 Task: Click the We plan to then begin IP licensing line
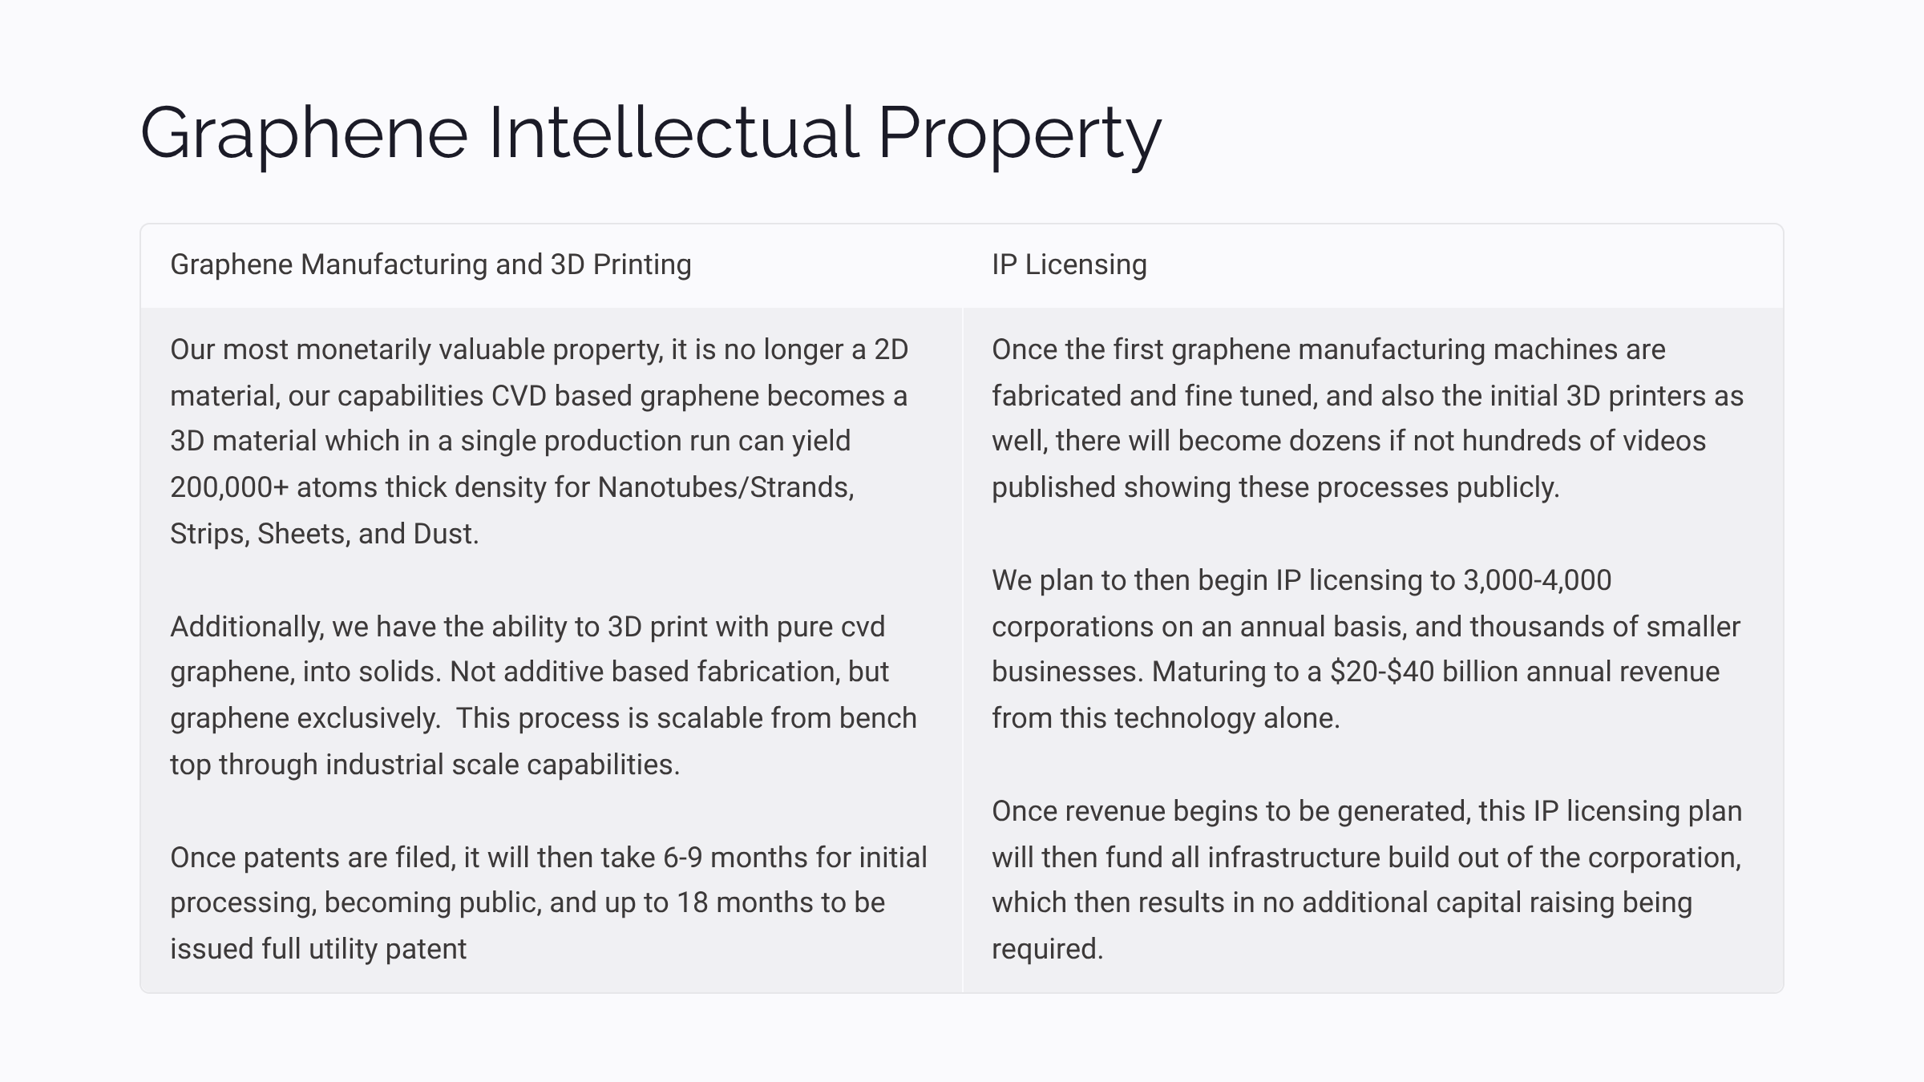pos(1301,580)
